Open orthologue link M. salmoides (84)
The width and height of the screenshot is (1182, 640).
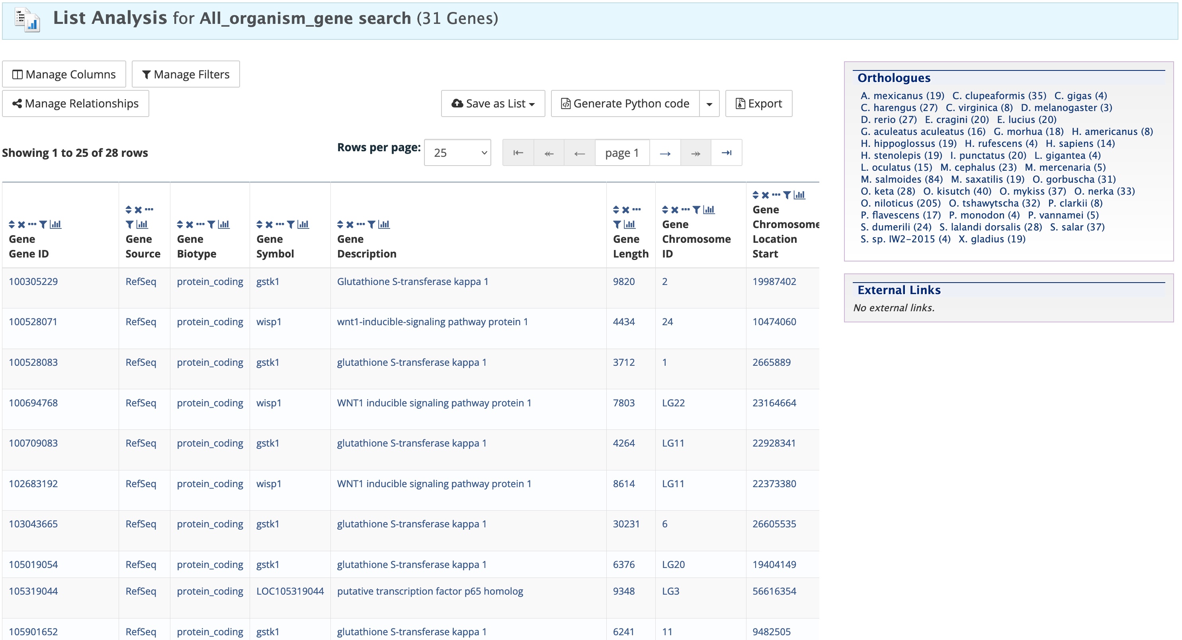pos(902,180)
